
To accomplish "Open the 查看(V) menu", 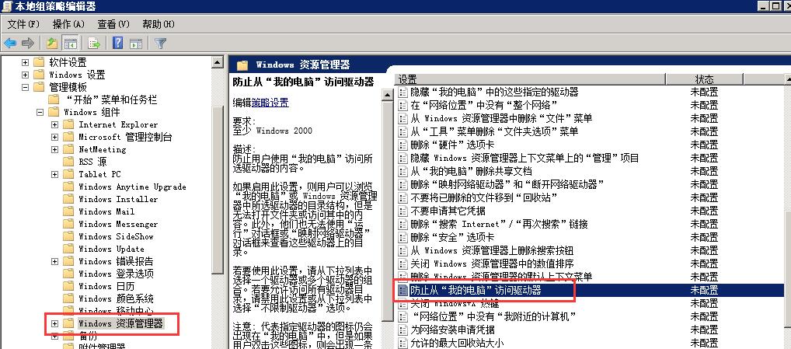I will [113, 24].
